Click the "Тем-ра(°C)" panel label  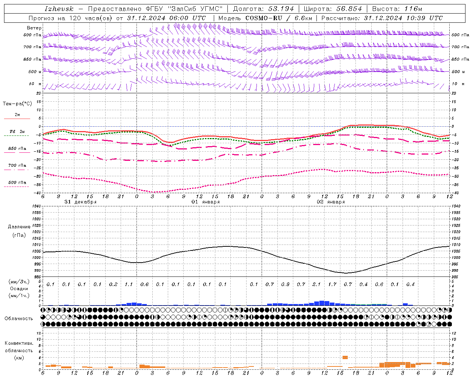(17, 104)
